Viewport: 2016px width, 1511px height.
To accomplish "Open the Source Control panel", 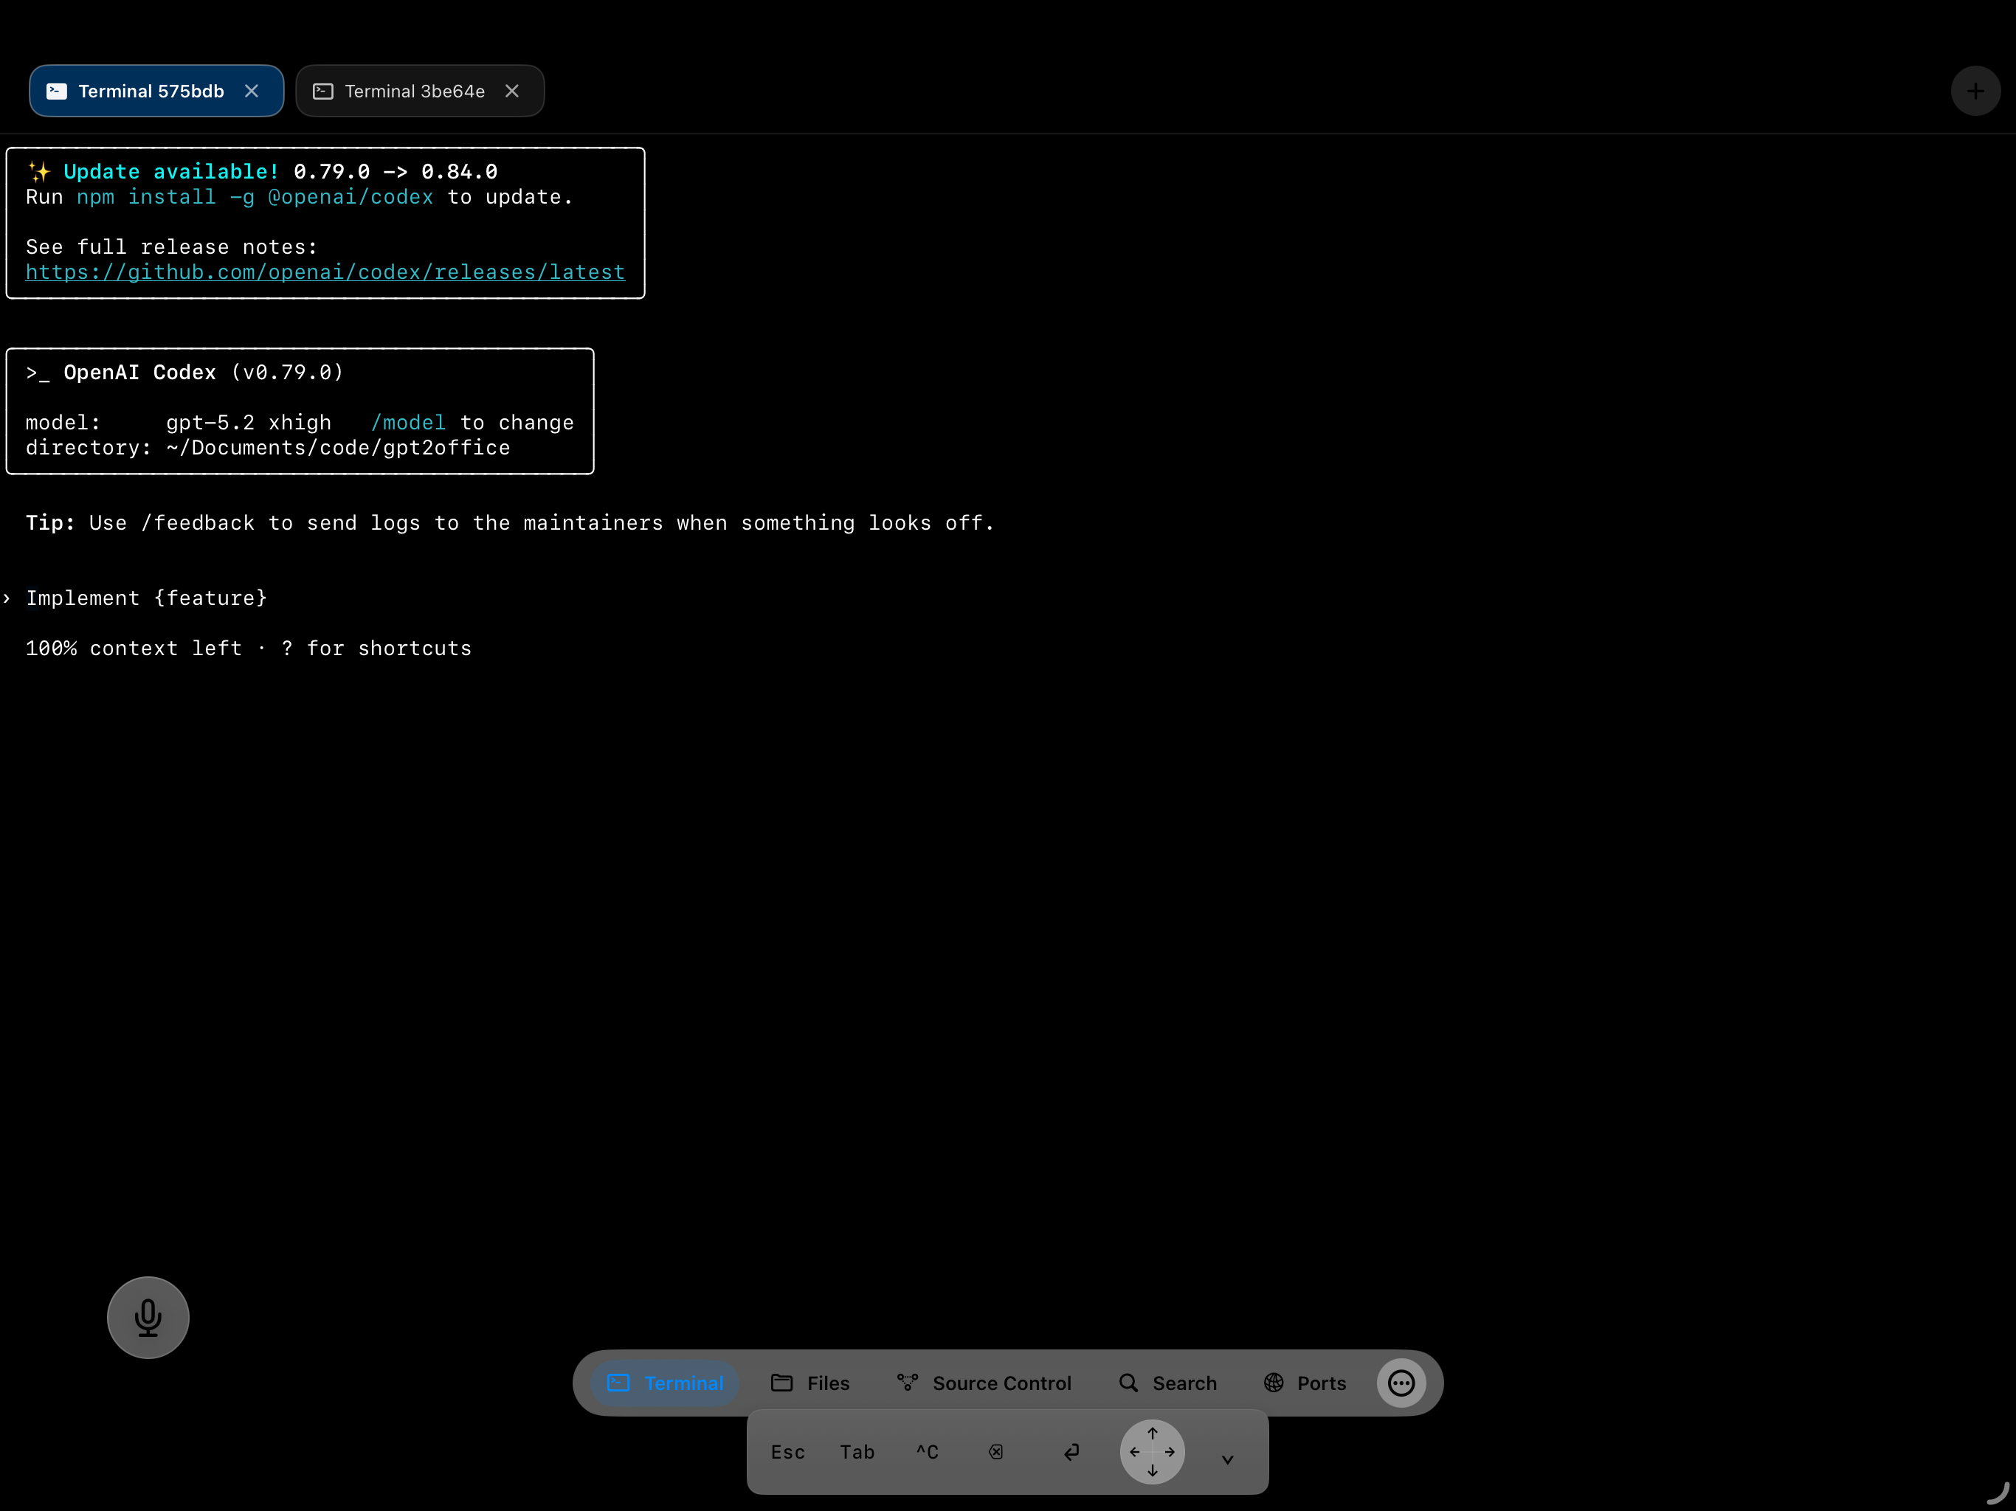I will 984,1383.
